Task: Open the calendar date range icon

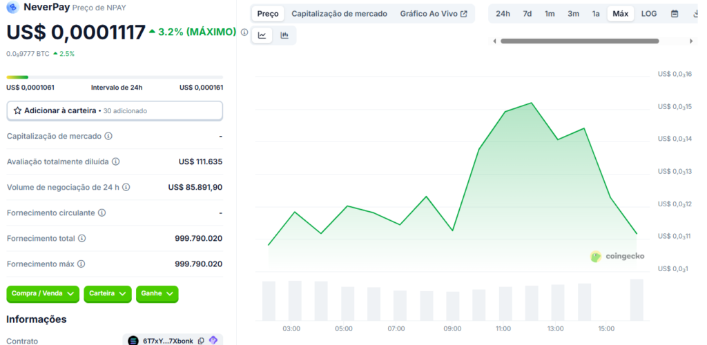Action: (x=675, y=14)
